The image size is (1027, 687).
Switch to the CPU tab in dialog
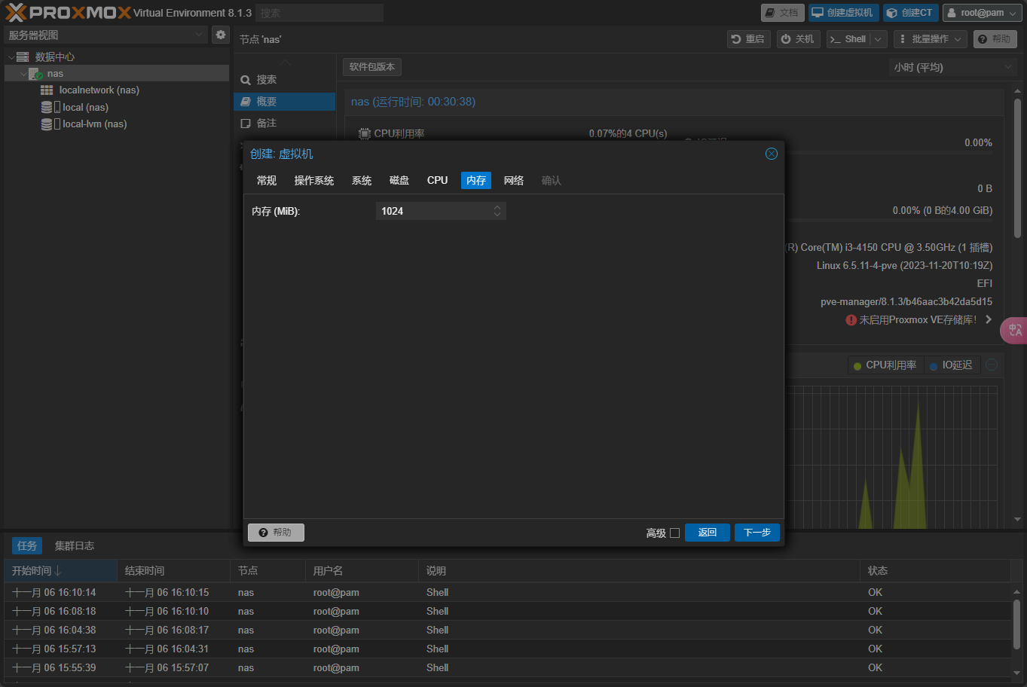pyautogui.click(x=437, y=181)
